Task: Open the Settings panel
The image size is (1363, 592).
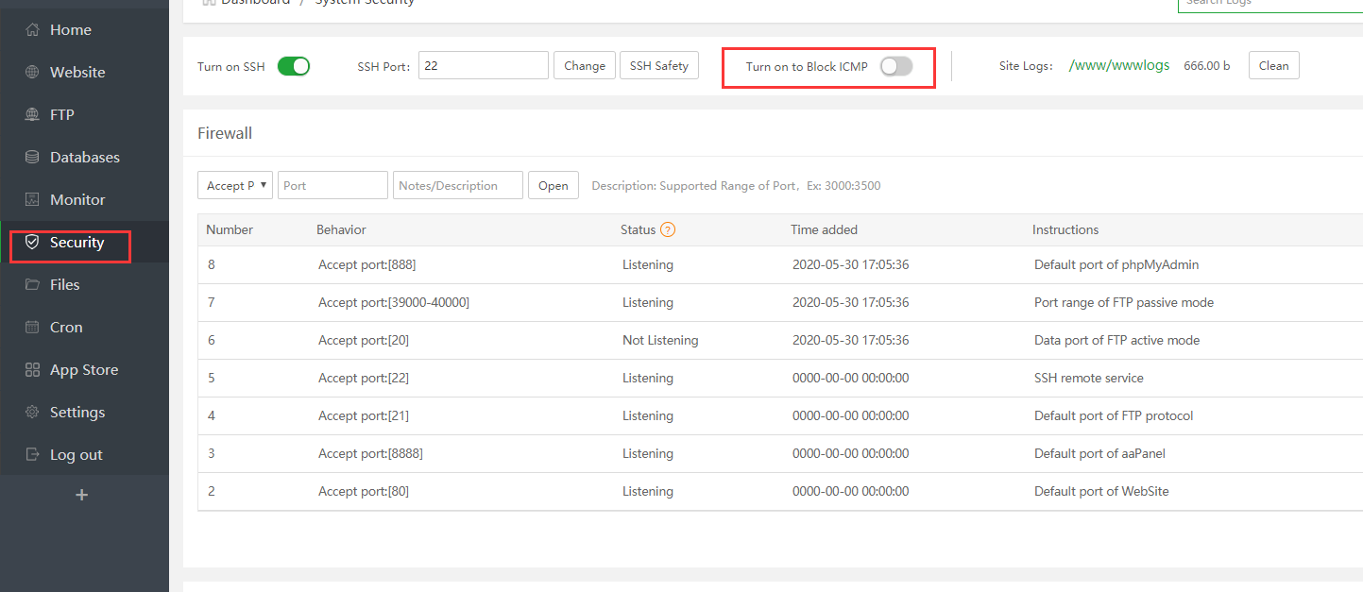Action: point(78,412)
